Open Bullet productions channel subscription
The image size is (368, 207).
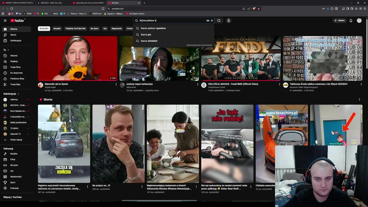coord(17,122)
